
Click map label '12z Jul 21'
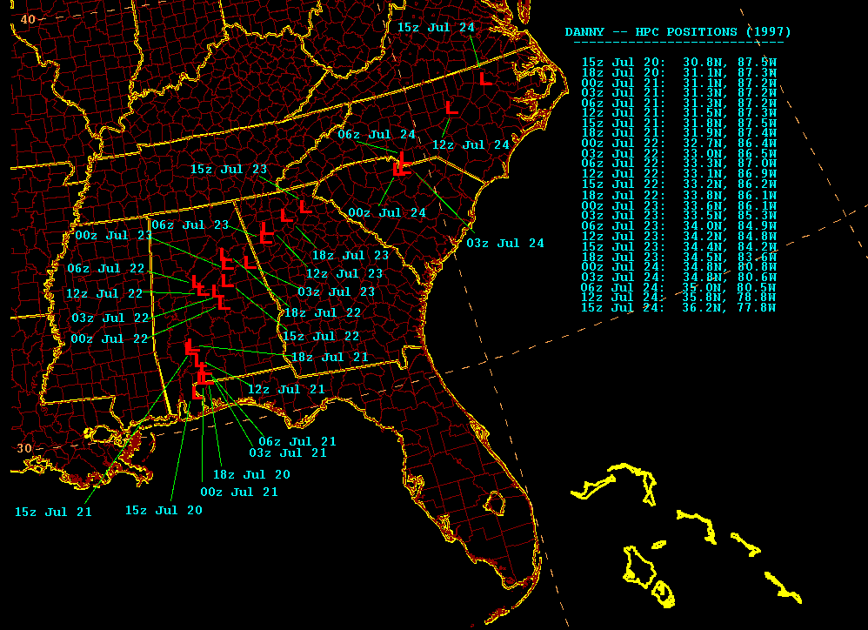click(x=285, y=389)
